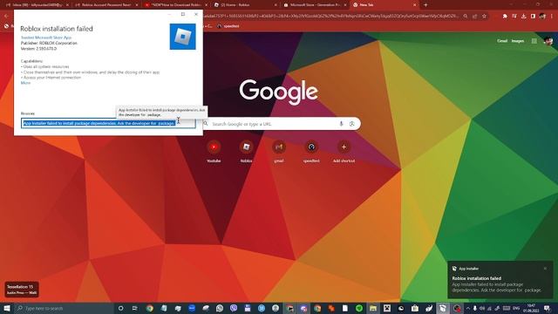Open Viber from the taskbar
558x314 pixels.
click(234, 308)
